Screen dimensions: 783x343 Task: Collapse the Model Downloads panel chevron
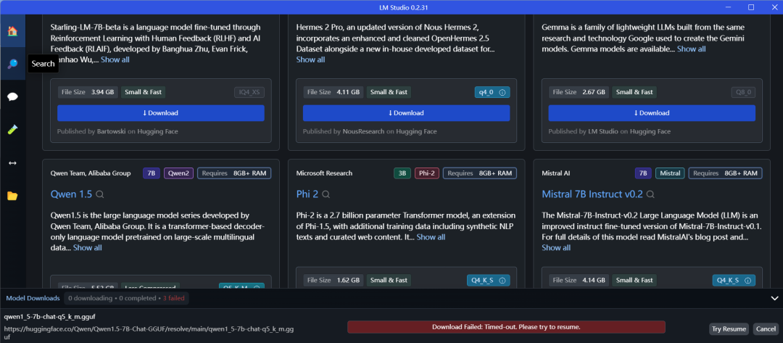pyautogui.click(x=774, y=298)
